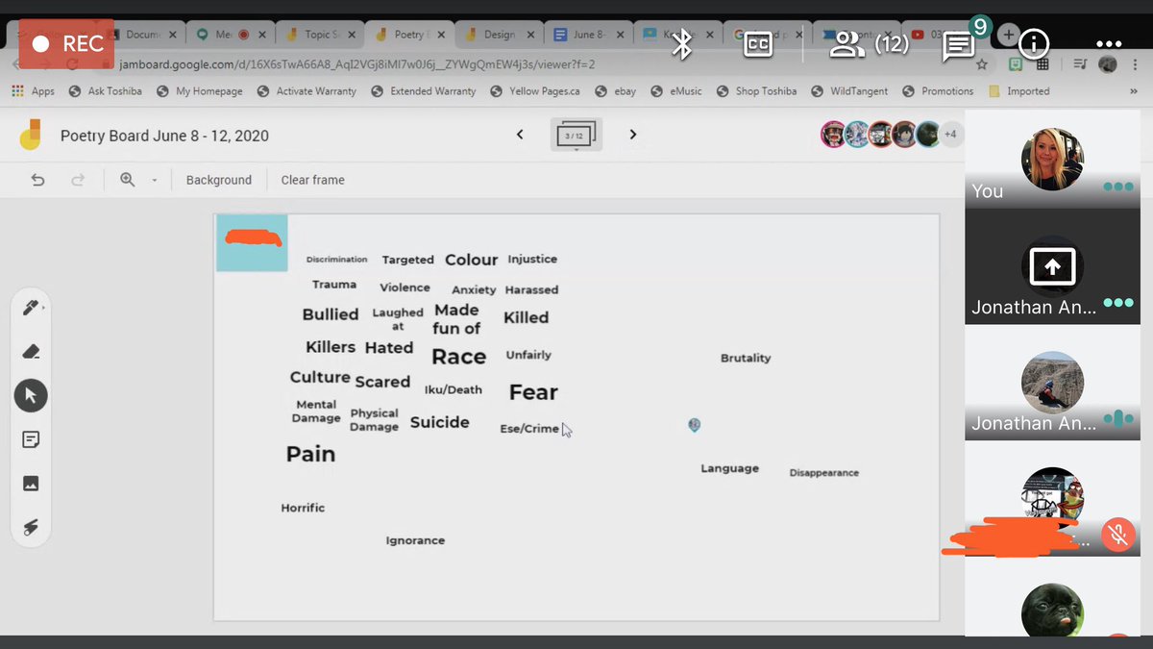The height and width of the screenshot is (649, 1153).
Task: Switch to the June 8 Docs tab
Action: point(588,34)
